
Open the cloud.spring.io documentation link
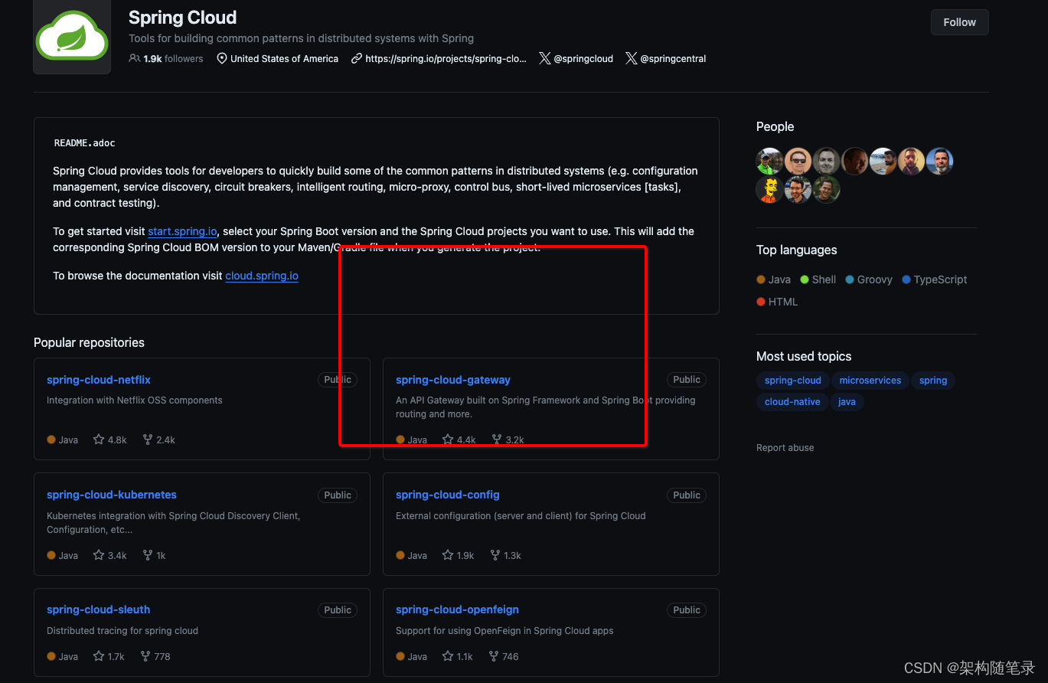pyautogui.click(x=261, y=276)
